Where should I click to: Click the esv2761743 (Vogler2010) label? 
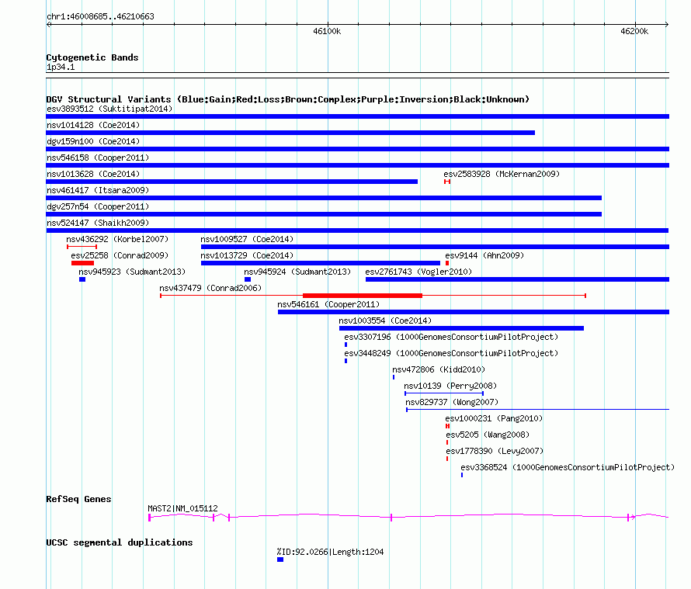point(418,272)
